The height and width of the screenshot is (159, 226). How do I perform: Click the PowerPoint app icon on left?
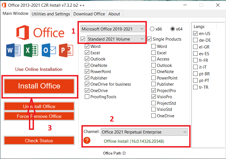click(66, 50)
